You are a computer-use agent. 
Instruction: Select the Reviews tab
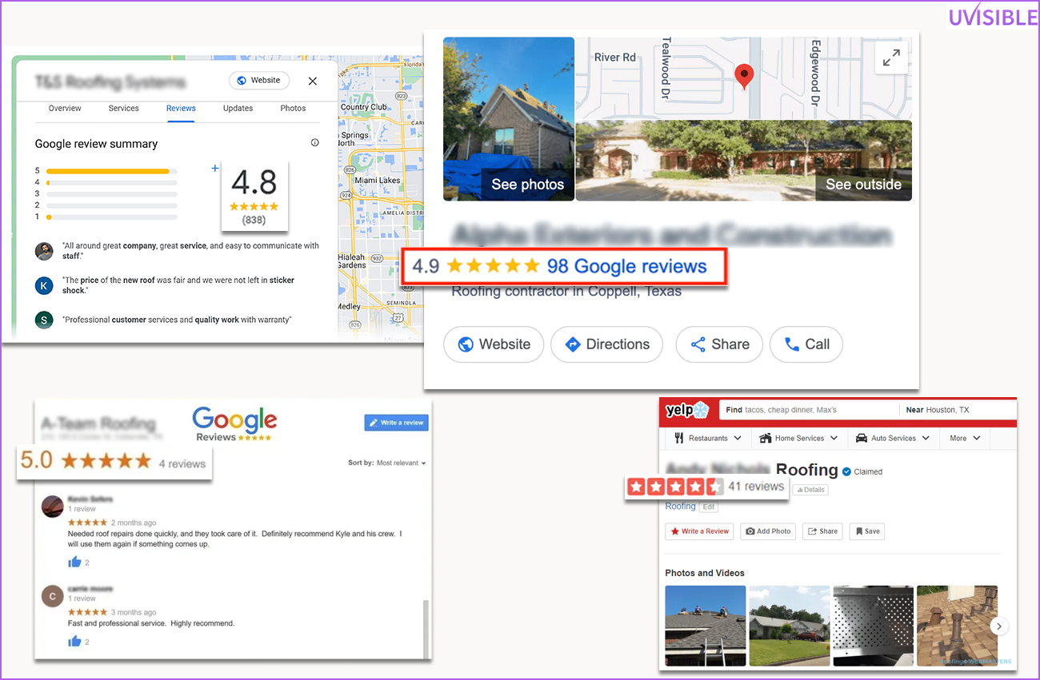(x=181, y=109)
